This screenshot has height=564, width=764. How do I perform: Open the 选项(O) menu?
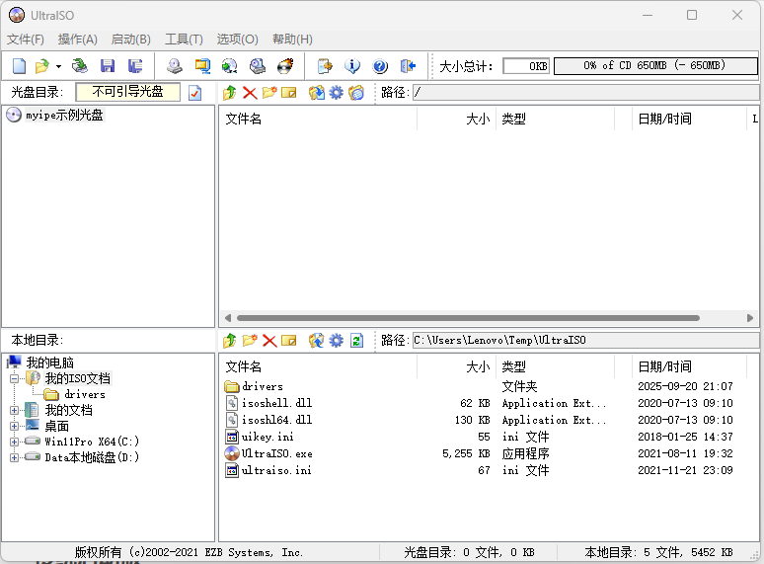pos(237,39)
